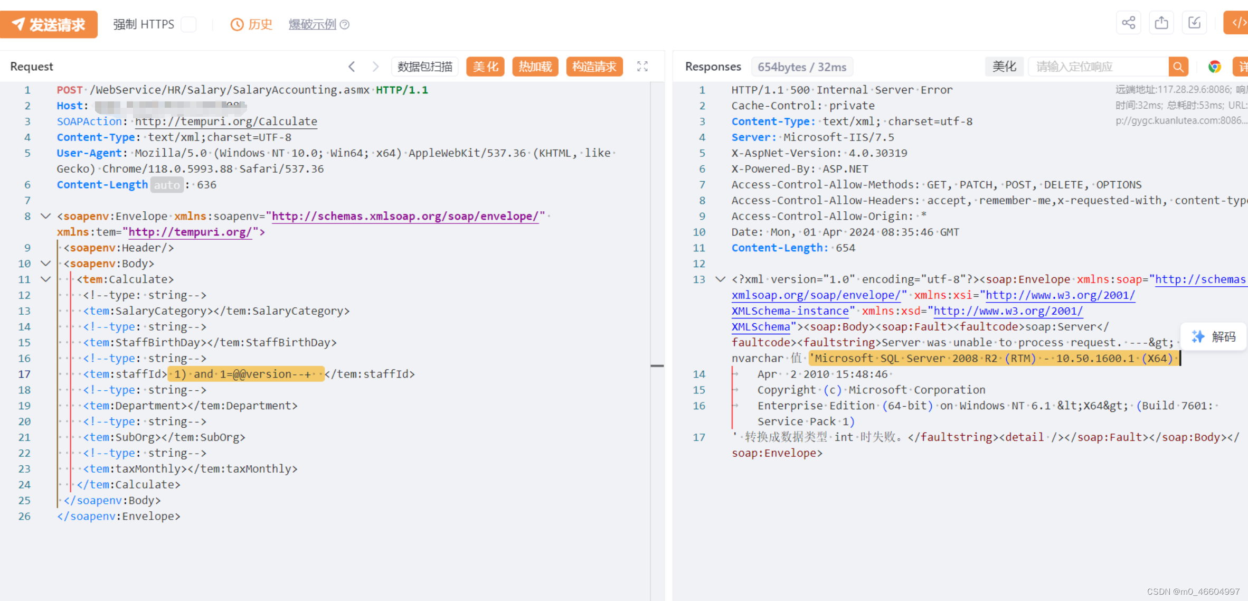Expand the Request panel to fullscreen
This screenshot has width=1248, height=601.
tap(642, 67)
